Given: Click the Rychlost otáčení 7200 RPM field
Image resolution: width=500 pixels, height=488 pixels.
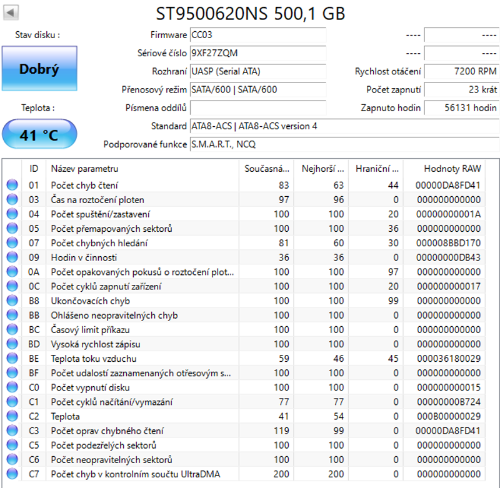Looking at the screenshot, I should (x=461, y=71).
